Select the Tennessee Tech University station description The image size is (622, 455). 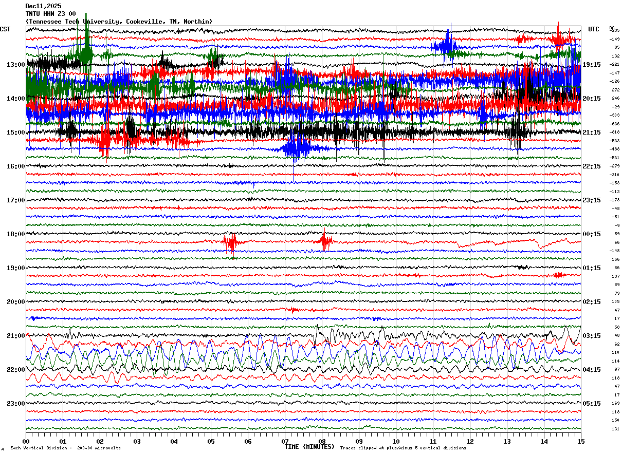[119, 22]
